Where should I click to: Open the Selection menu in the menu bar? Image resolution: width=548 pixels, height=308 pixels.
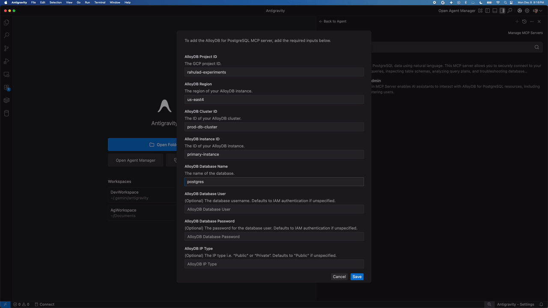pos(55,3)
